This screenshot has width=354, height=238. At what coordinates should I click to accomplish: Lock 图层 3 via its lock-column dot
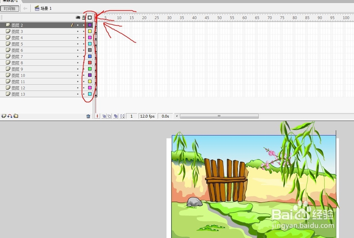[x=84, y=32]
